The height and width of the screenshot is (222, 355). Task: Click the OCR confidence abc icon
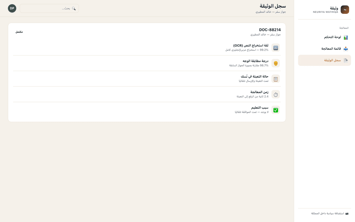tap(275, 48)
